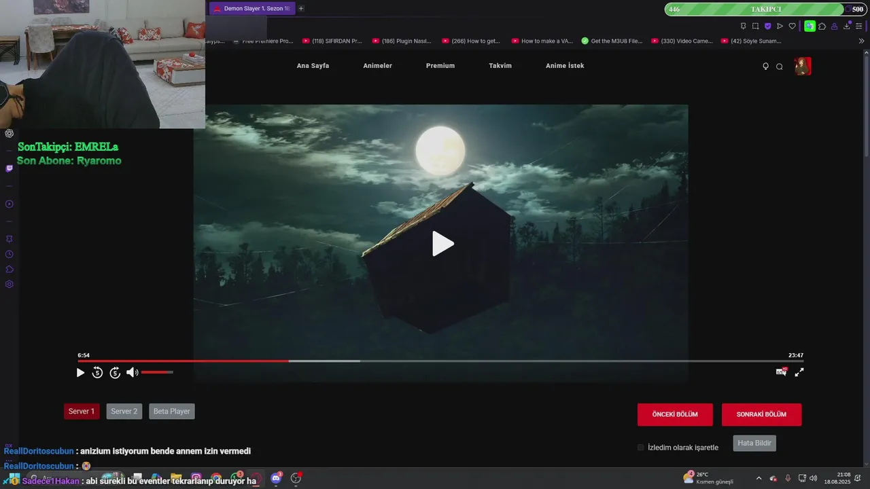The height and width of the screenshot is (489, 870).
Task: Open a new browser tab with plus icon
Action: point(301,8)
